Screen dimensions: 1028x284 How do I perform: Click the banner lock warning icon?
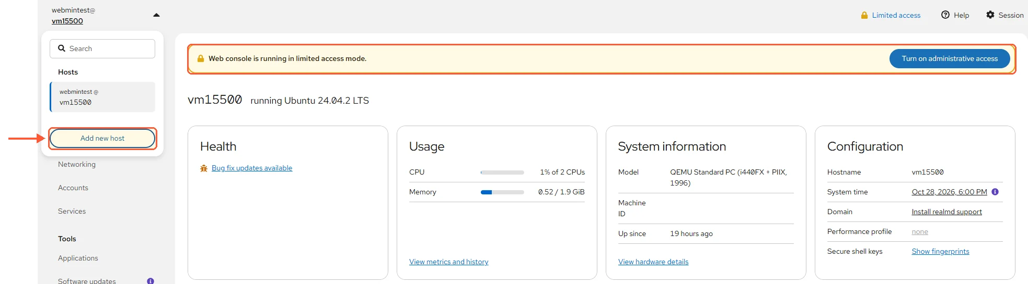pyautogui.click(x=201, y=58)
